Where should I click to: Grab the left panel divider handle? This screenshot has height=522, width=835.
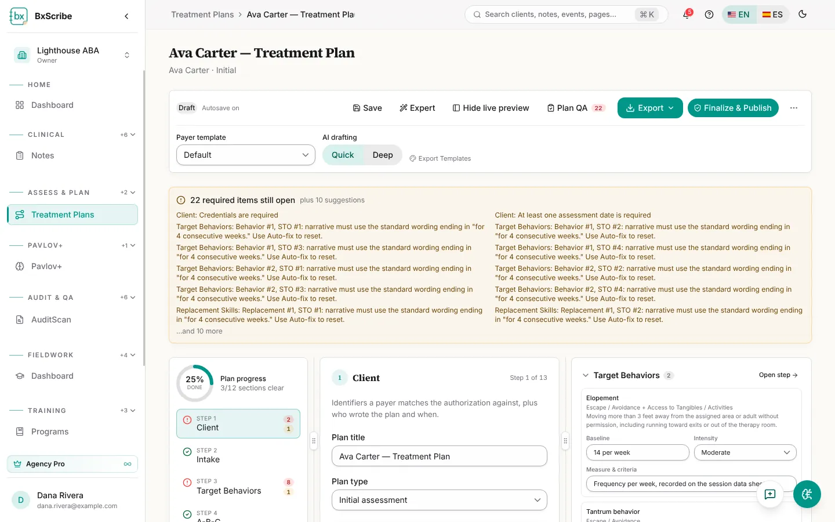[x=314, y=441]
